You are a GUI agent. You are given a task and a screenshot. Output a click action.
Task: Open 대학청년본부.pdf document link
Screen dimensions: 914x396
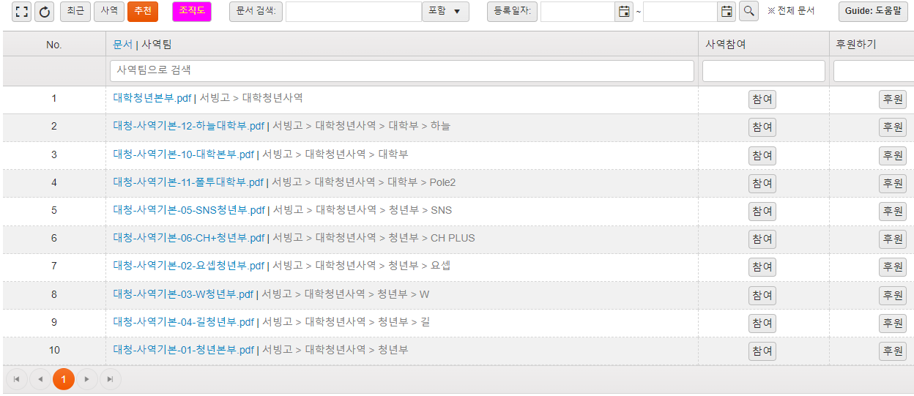click(152, 98)
